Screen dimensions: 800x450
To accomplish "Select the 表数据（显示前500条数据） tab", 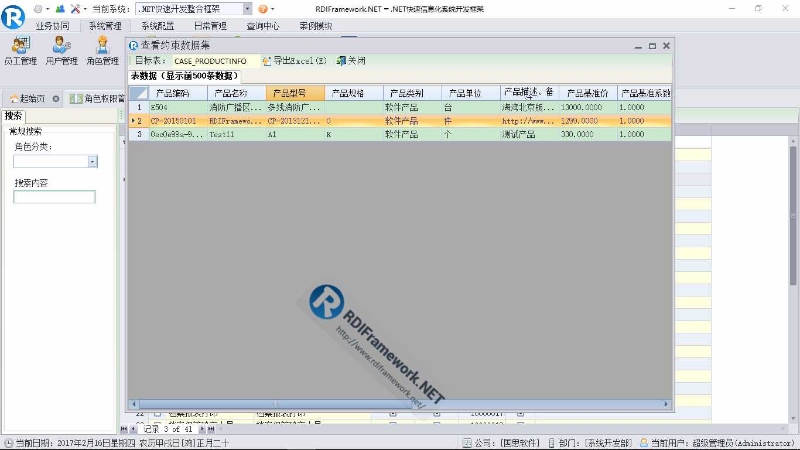I will [x=185, y=76].
